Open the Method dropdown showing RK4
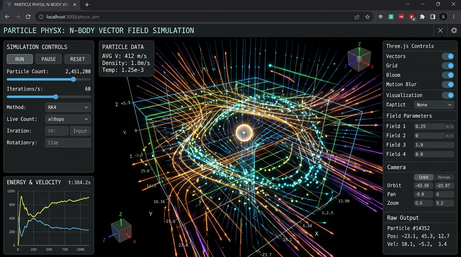The image size is (461, 257). click(x=68, y=107)
